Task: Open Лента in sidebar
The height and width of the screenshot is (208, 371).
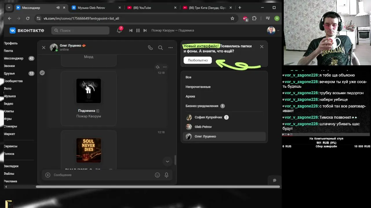Action: [x=8, y=51]
